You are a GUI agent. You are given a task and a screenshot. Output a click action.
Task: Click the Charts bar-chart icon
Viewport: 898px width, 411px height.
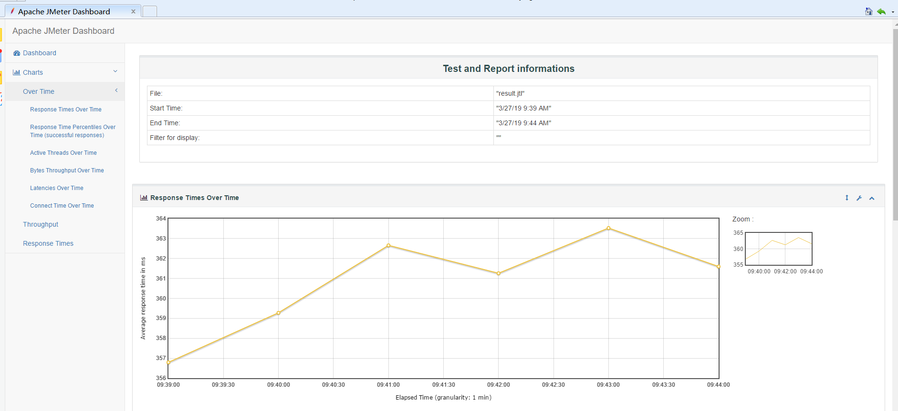coord(17,72)
